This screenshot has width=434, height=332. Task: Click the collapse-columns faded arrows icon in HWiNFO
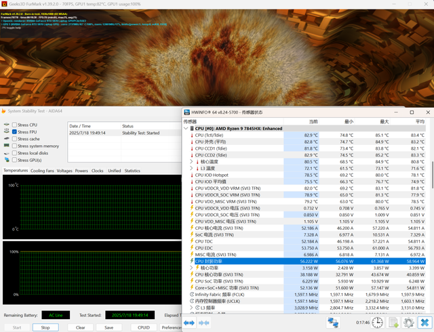pos(203,323)
